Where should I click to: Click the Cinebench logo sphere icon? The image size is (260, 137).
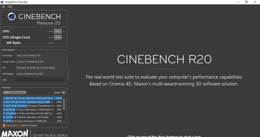(x=11, y=16)
